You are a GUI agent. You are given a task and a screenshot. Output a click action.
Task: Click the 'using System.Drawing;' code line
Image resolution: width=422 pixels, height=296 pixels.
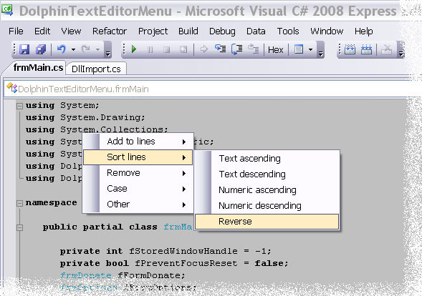(85, 118)
